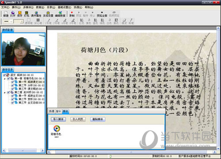This screenshot has height=159, width=221.
Task: Start recording with the red 录制 button
Action: coord(72,14)
